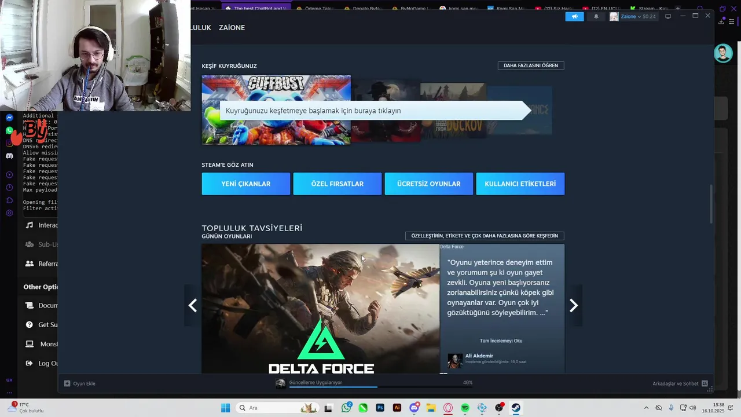Click KULLANICI ETİKETLERİ button
This screenshot has width=741, height=417.
tap(520, 184)
